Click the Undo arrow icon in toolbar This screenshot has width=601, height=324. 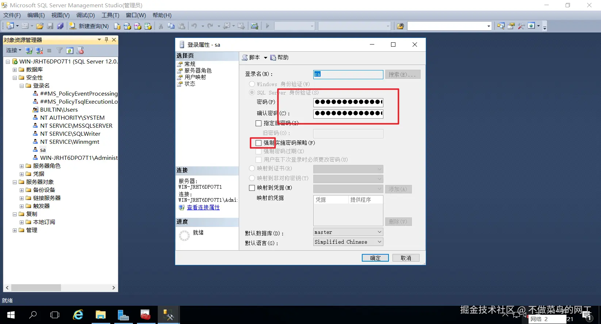pyautogui.click(x=194, y=26)
